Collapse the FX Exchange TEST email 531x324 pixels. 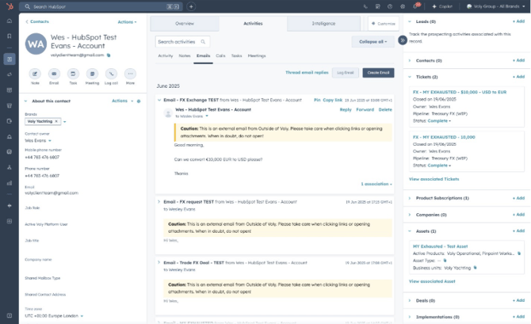(159, 101)
